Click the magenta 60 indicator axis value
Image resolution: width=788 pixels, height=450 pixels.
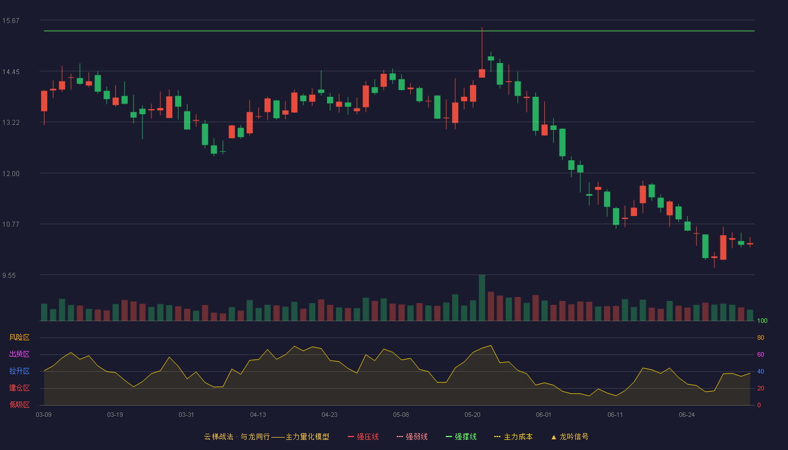click(760, 354)
